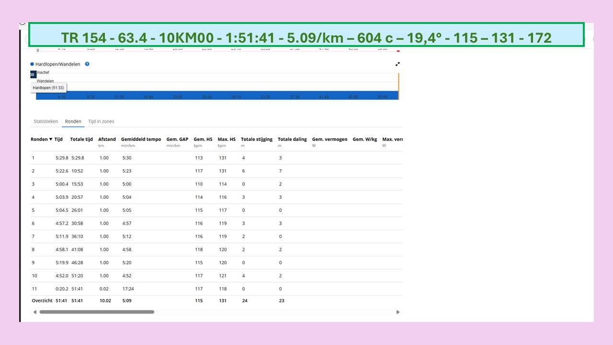Image resolution: width=613 pixels, height=345 pixels.
Task: Click the horizontal scrollbar thumb under table
Action: [x=97, y=312]
